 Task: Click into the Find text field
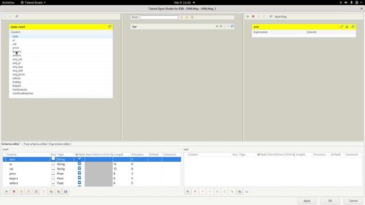(x=159, y=17)
